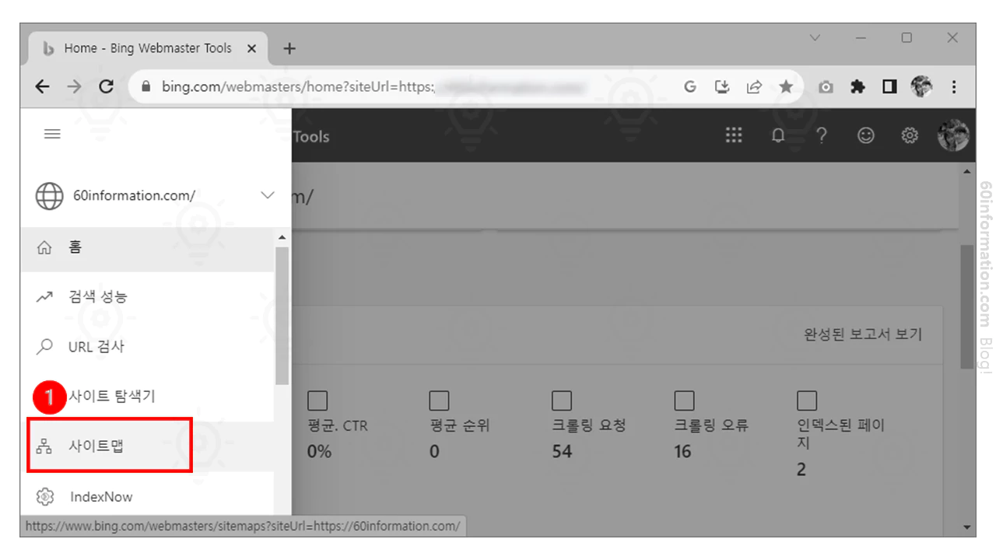The height and width of the screenshot is (560, 996).
Task: Open the Webmaster Tools help menu
Action: [x=822, y=135]
